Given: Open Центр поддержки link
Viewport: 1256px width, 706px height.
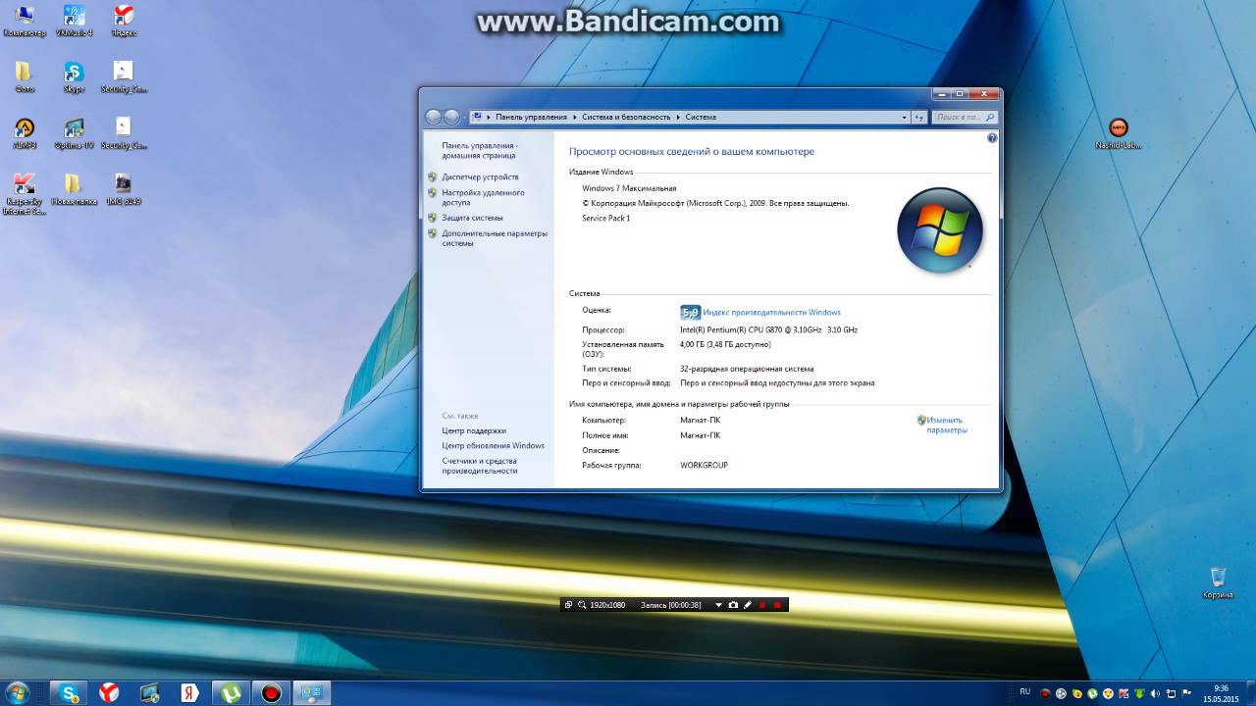Looking at the screenshot, I should tap(474, 430).
